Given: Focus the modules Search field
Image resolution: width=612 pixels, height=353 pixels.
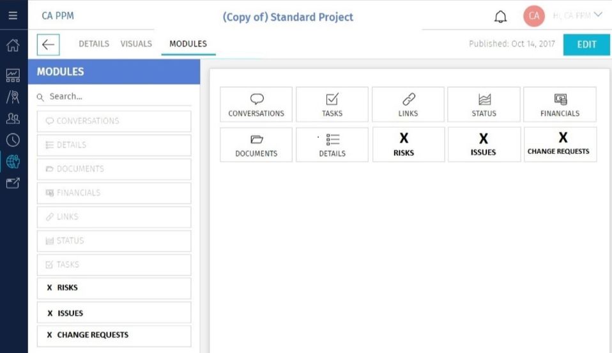Looking at the screenshot, I should coord(114,96).
